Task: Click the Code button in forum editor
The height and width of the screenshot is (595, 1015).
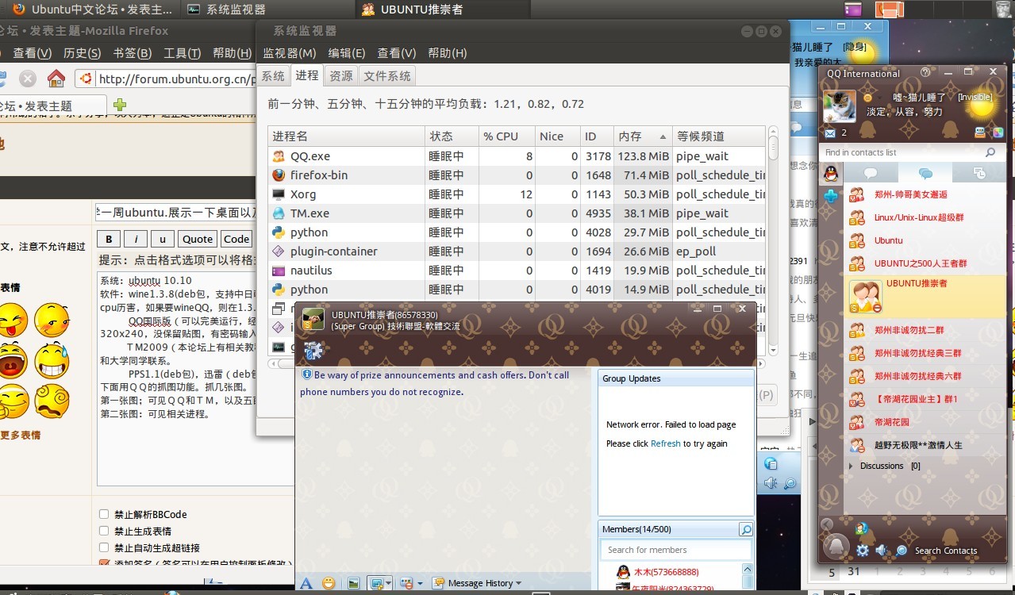Action: pos(236,239)
